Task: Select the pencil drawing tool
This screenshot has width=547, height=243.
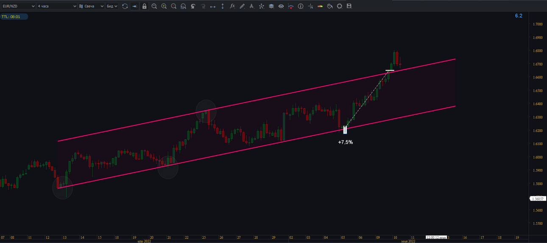Action: (x=242, y=6)
